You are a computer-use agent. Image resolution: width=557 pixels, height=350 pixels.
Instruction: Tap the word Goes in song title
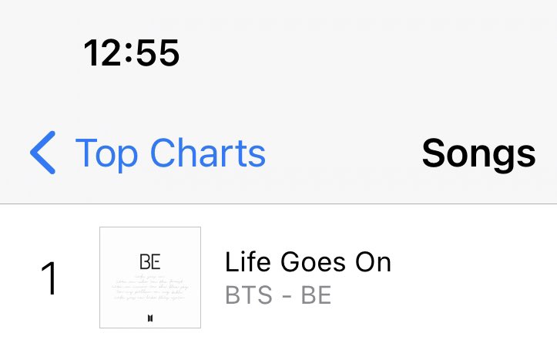point(313,262)
